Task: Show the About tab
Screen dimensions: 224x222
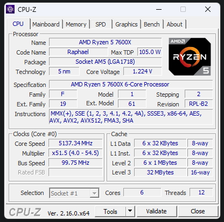Action: pyautogui.click(x=174, y=24)
